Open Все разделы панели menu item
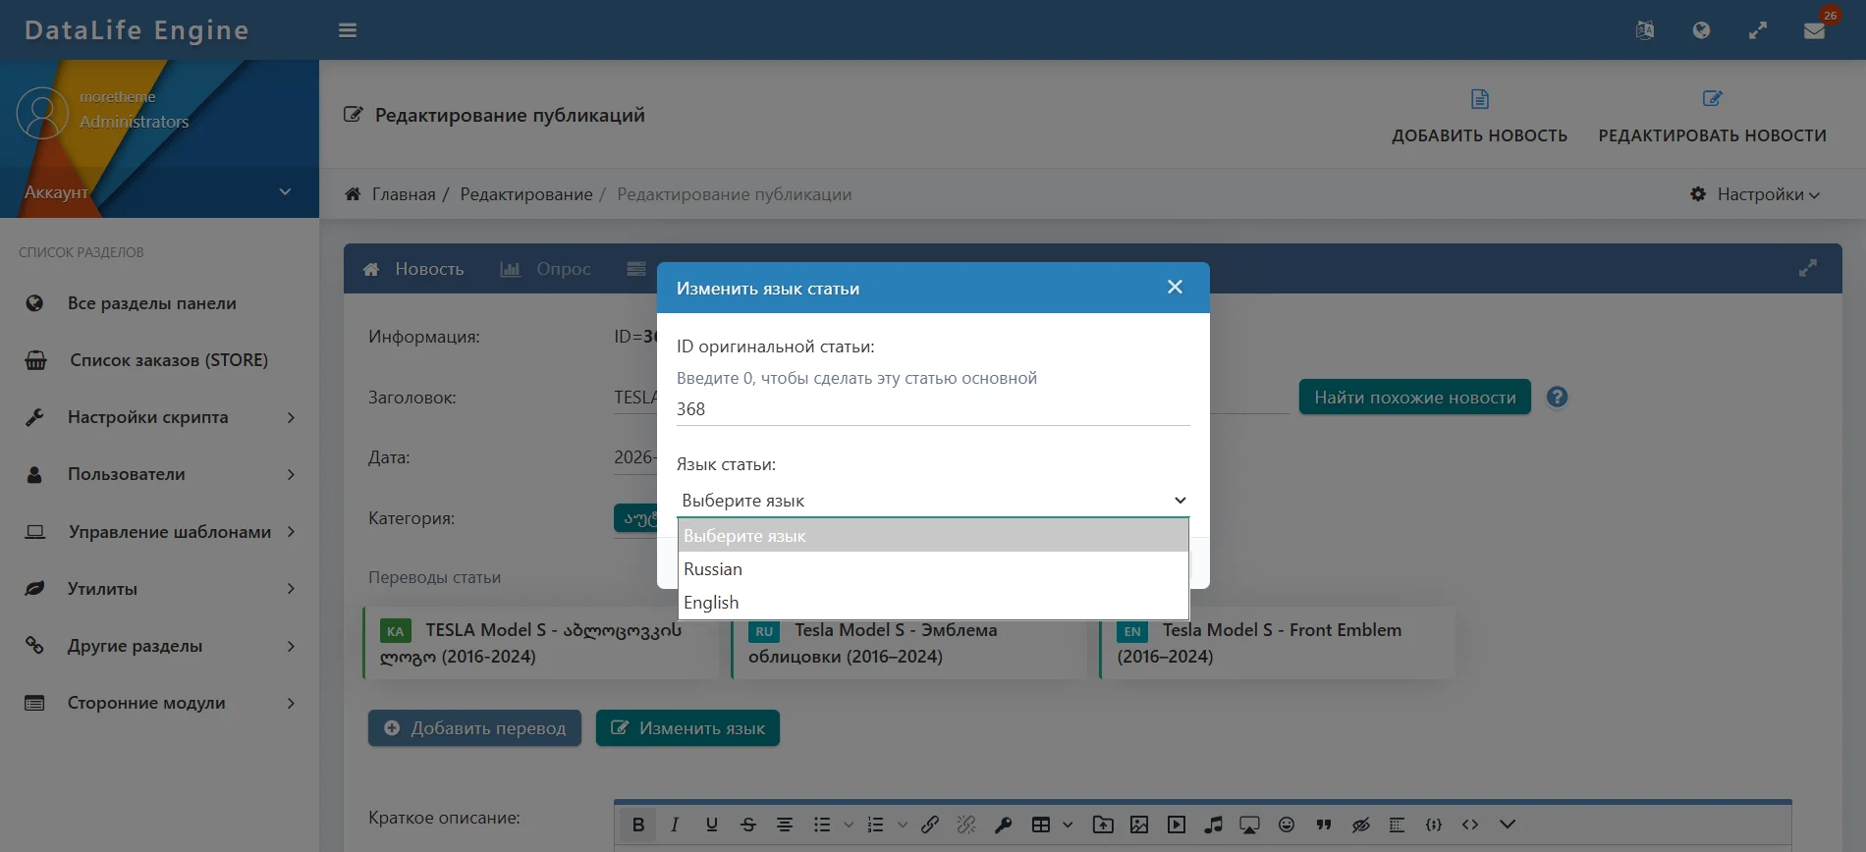The width and height of the screenshot is (1866, 852). (x=151, y=303)
